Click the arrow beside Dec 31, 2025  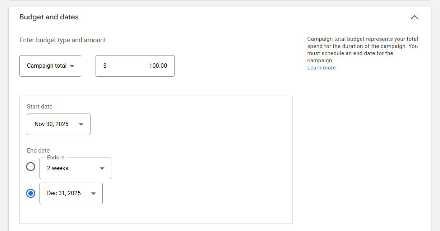click(93, 193)
